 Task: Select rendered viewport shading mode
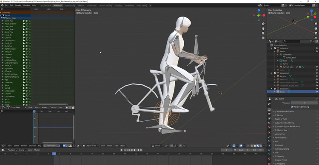[261, 146]
